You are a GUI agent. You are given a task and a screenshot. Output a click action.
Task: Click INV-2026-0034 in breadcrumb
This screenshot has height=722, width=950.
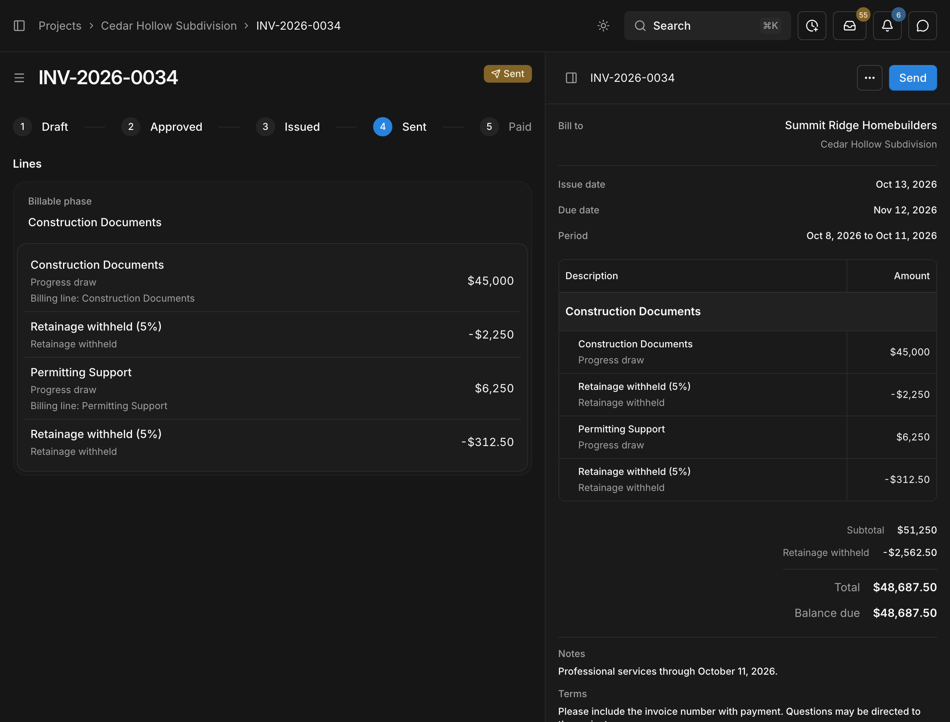[298, 26]
